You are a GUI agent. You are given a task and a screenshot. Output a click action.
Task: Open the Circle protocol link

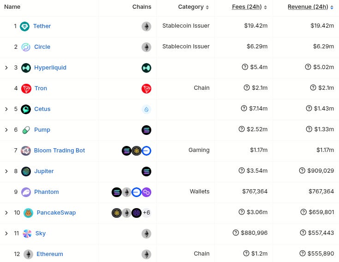point(42,47)
